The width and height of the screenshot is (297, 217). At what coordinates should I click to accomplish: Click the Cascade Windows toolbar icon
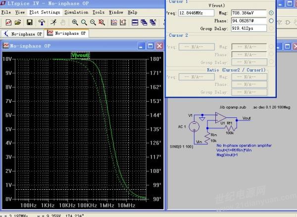click(x=144, y=22)
